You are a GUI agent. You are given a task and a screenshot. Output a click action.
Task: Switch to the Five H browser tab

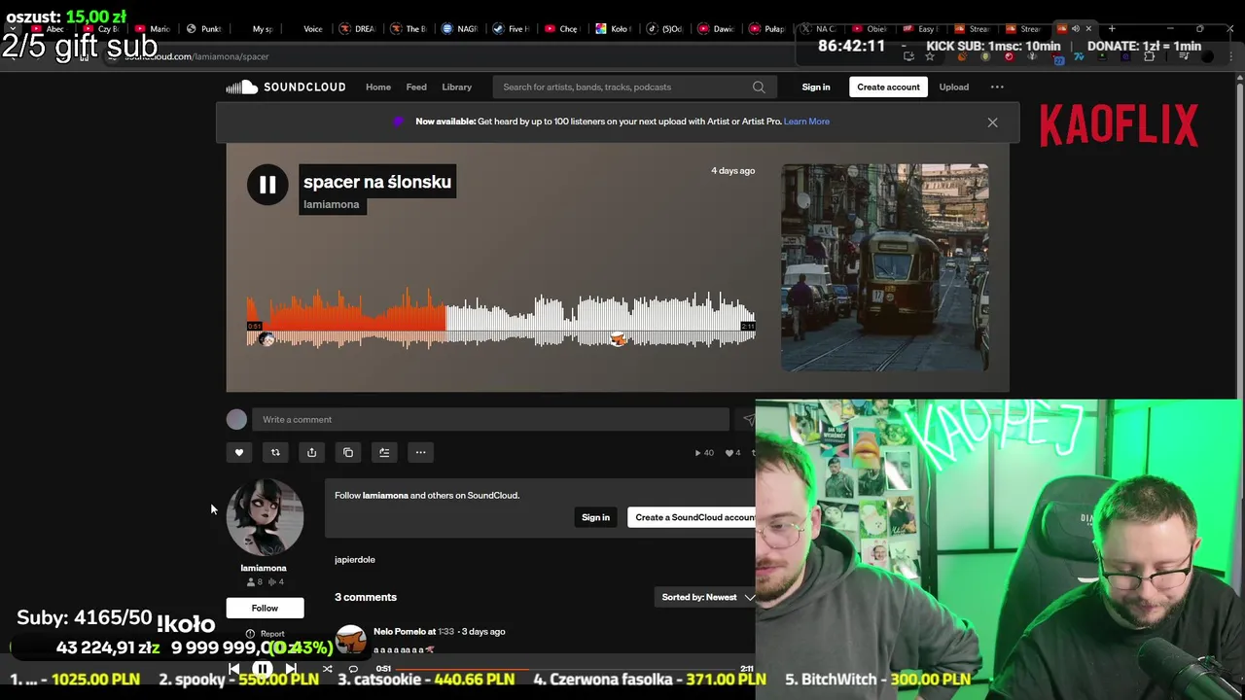click(x=512, y=29)
